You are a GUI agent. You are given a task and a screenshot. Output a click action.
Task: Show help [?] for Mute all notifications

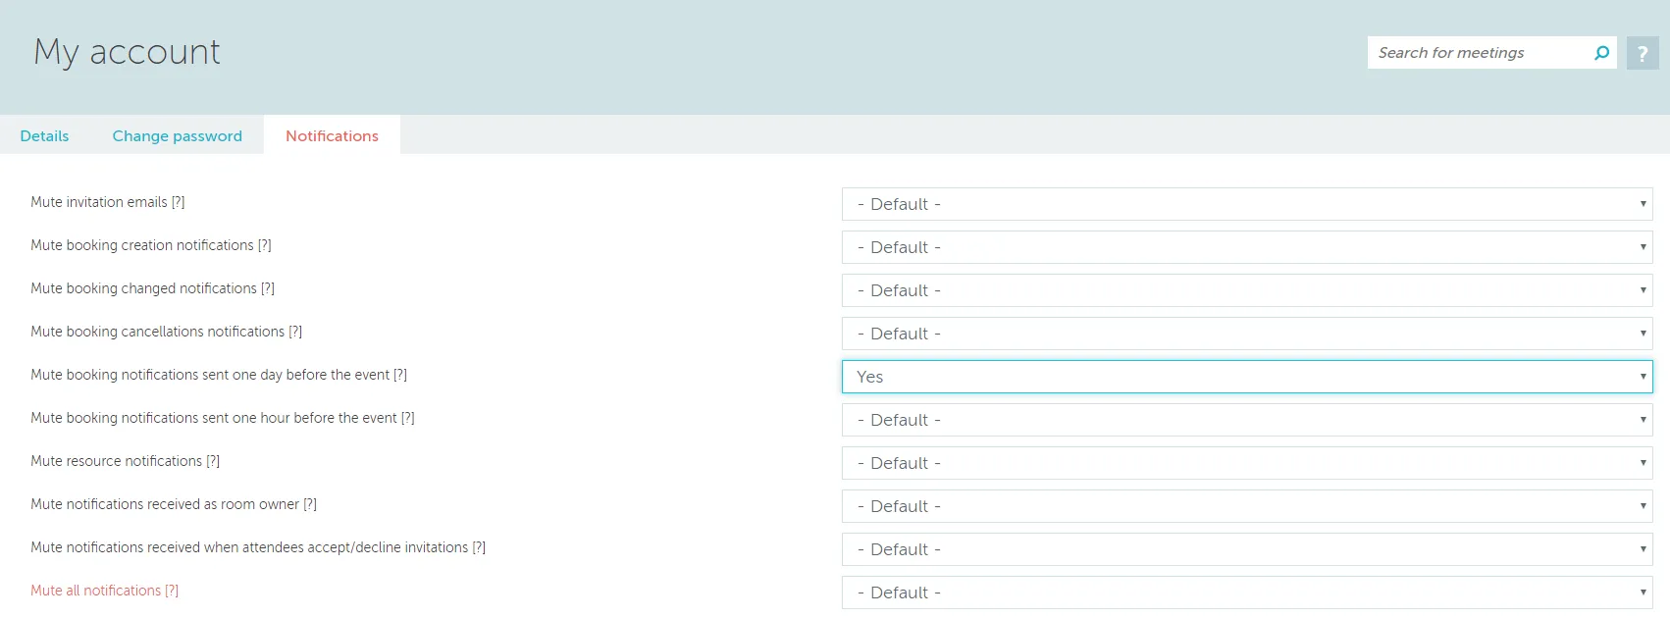click(x=172, y=591)
